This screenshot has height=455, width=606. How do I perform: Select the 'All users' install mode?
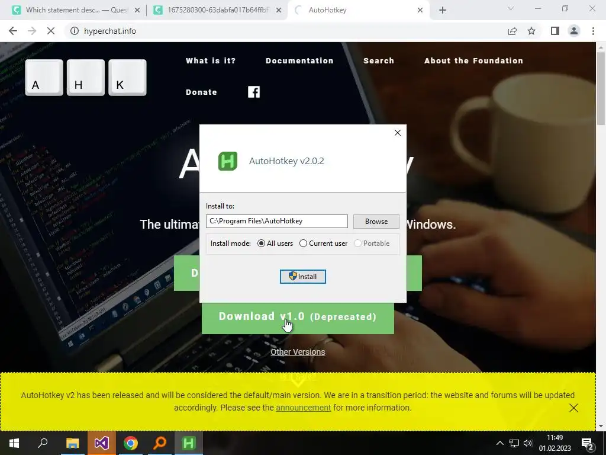(275, 243)
